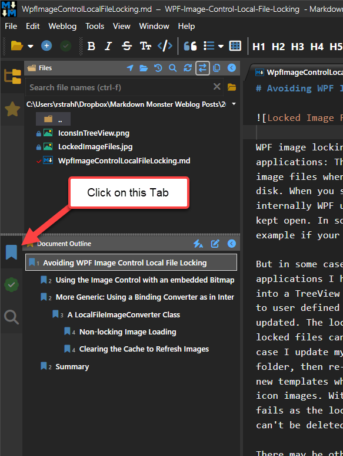This screenshot has height=456, width=343.
Task: Jump to Using the Image Control heading
Action: [145, 280]
